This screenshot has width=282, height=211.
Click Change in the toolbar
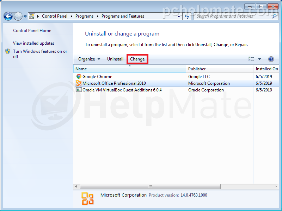tap(137, 59)
